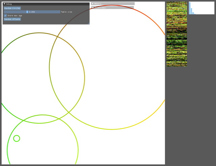Collapse the Debug window with its triangle
Screen dimensions: 216x166
[x=4, y=4]
